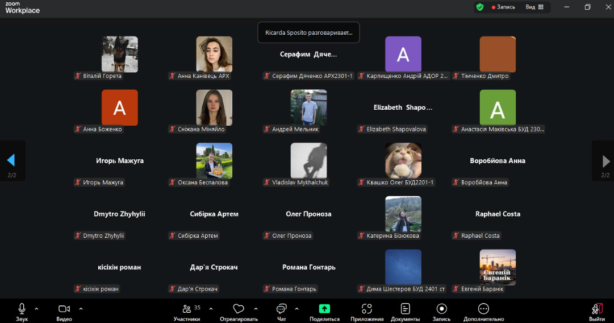The height and width of the screenshot is (323, 614).
Task: Expand video options arrow next to Видео
Action: click(x=81, y=309)
